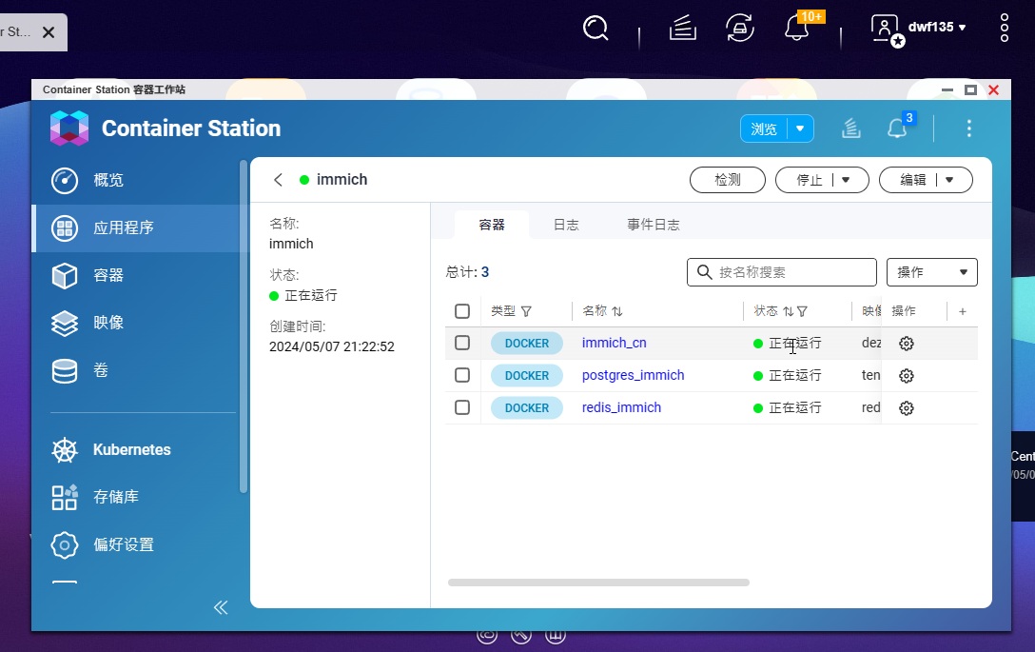Click the DOCKER badge for redis_immich
The width and height of the screenshot is (1035, 652).
click(x=527, y=407)
